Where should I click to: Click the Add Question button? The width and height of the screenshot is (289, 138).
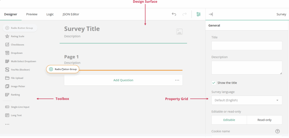123,80
